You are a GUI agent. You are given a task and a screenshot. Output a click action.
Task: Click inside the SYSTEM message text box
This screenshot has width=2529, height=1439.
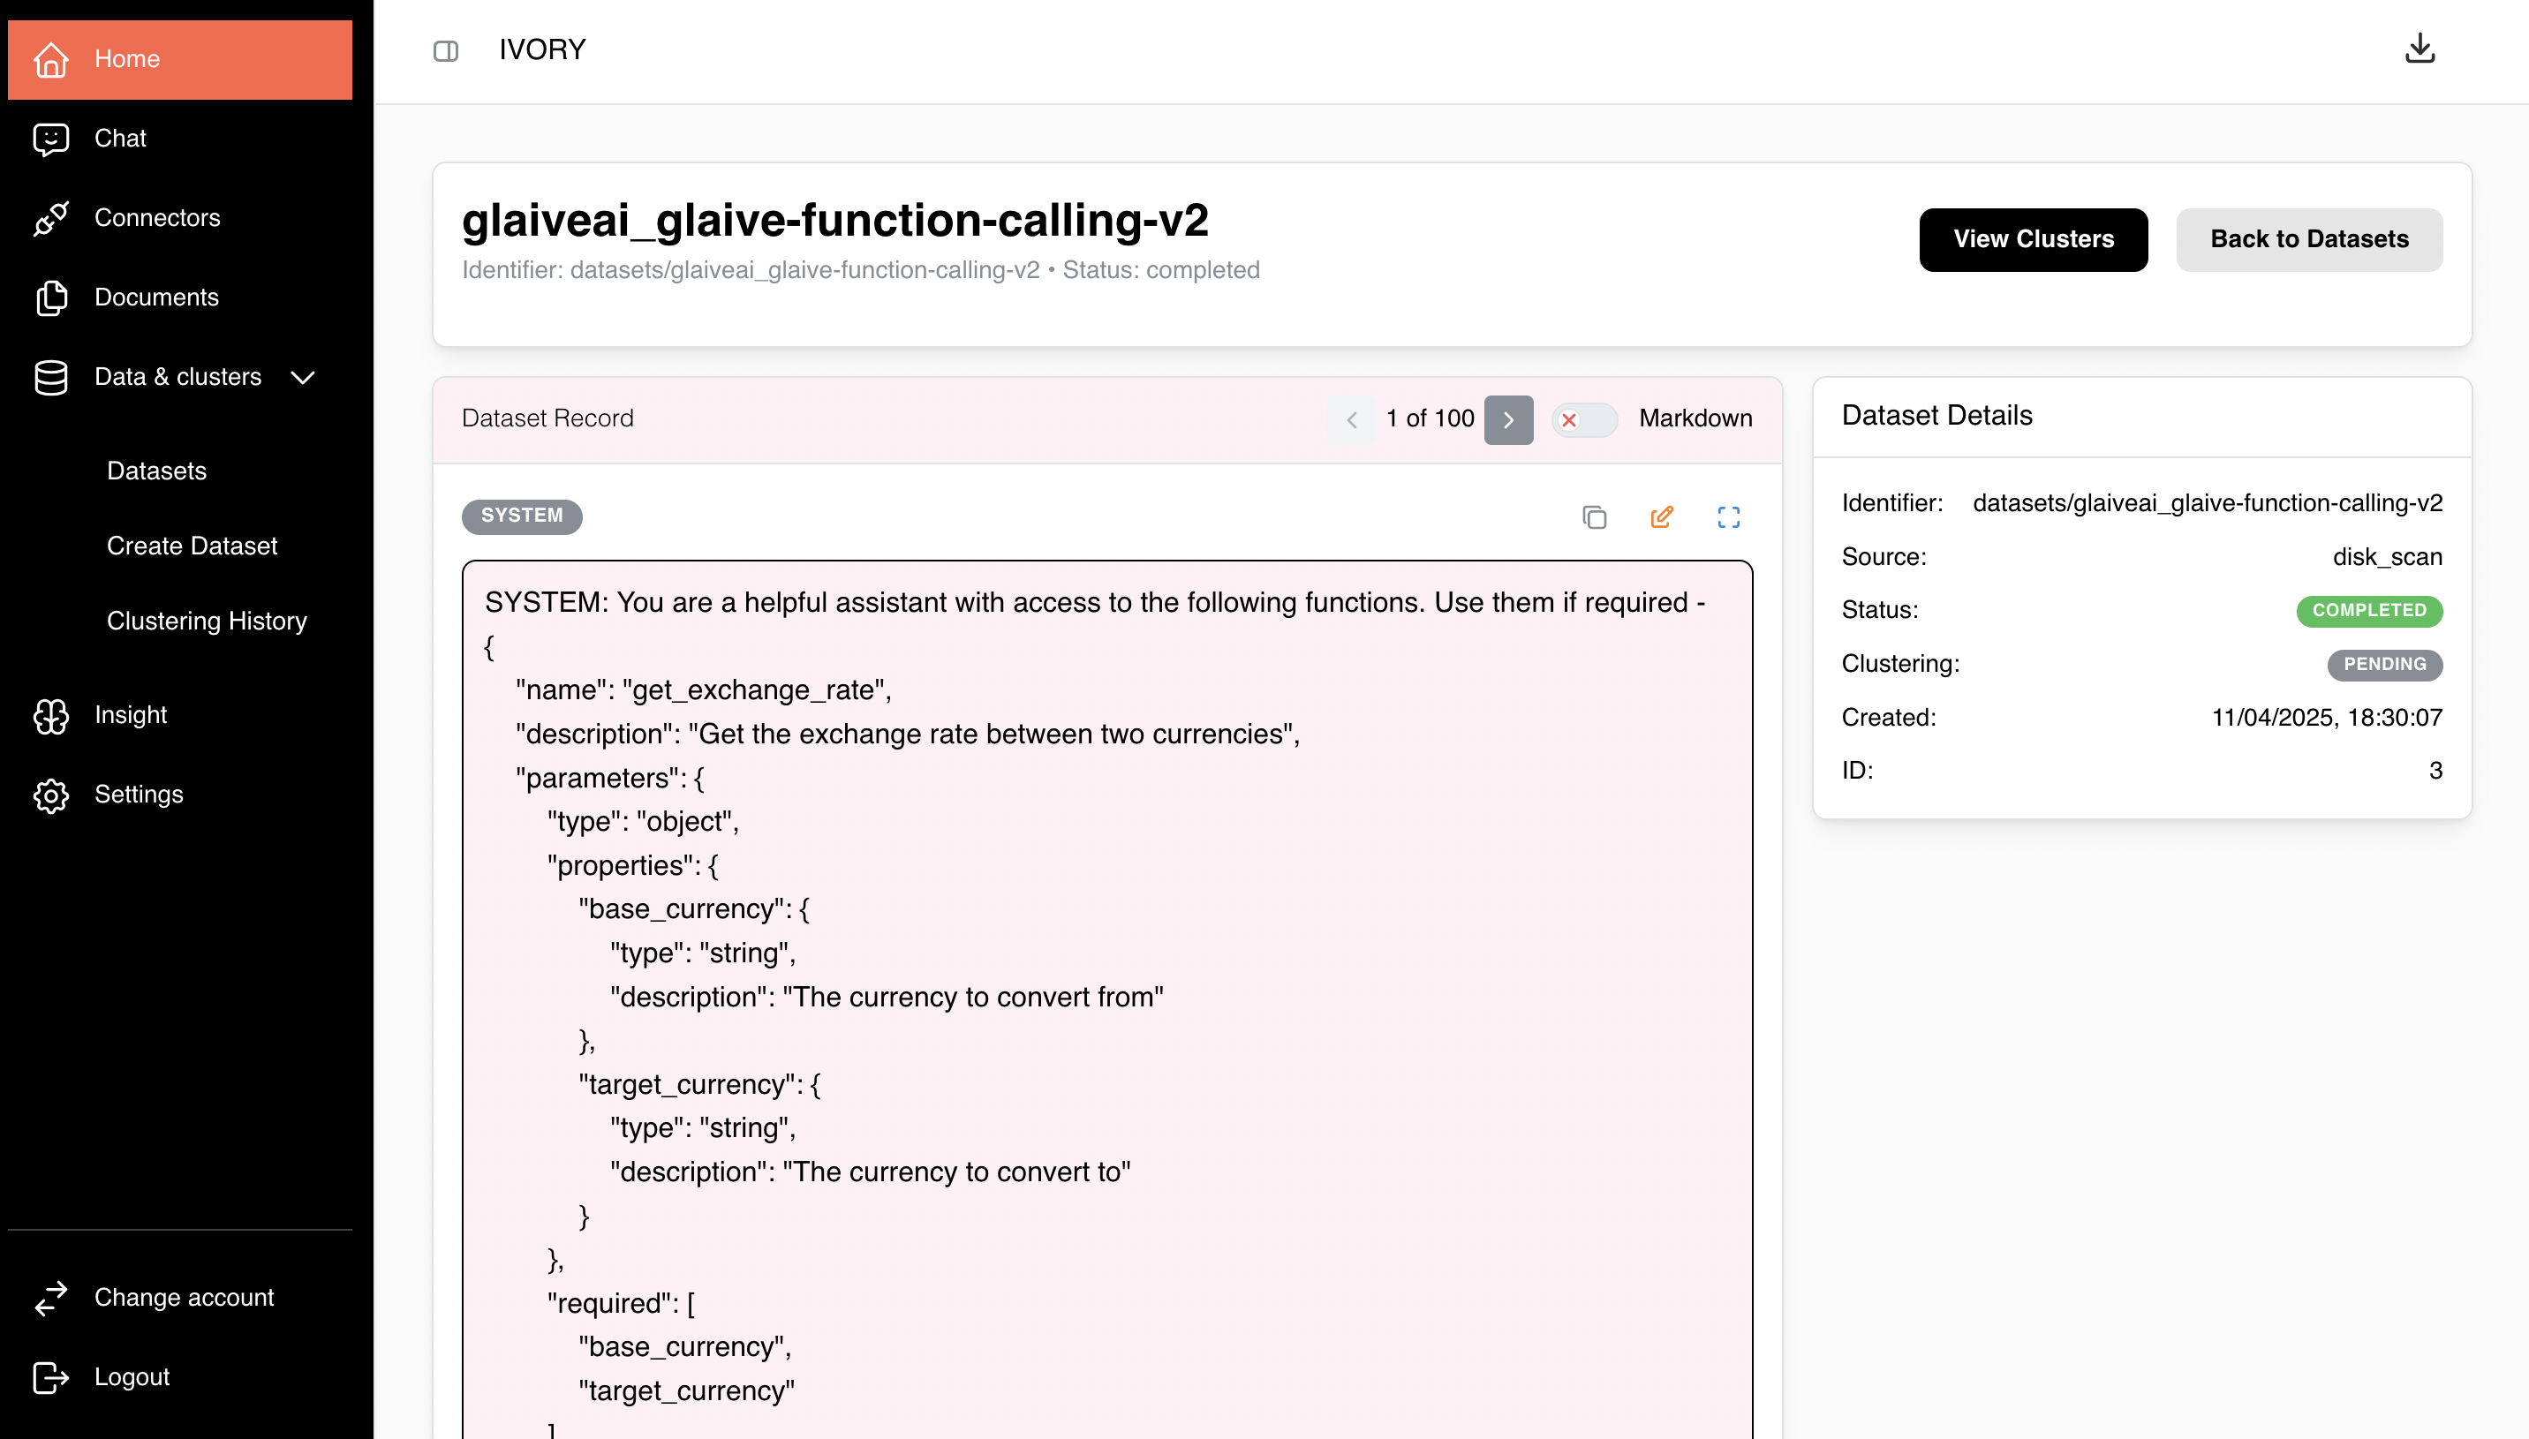pos(1106,989)
